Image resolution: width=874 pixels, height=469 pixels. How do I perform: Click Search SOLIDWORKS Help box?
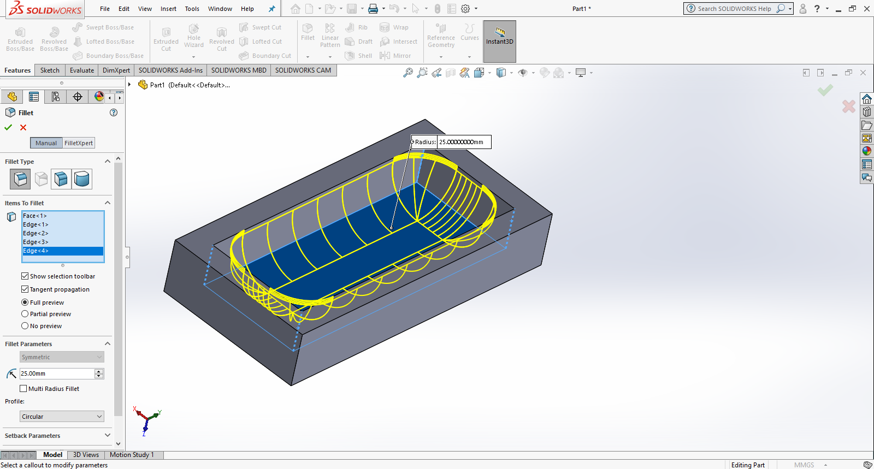734,9
